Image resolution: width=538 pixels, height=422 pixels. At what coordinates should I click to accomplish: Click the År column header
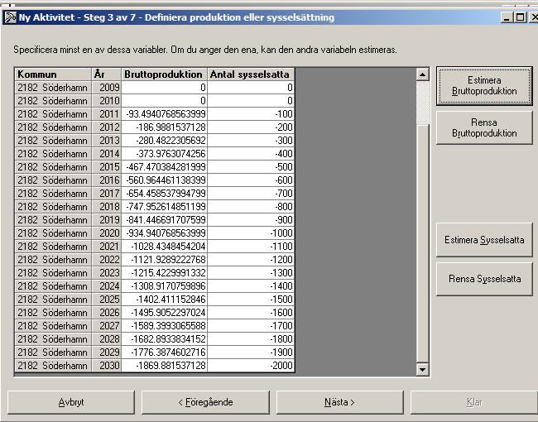click(107, 74)
